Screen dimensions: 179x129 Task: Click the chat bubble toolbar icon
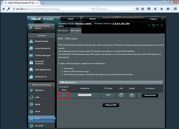point(168,9)
